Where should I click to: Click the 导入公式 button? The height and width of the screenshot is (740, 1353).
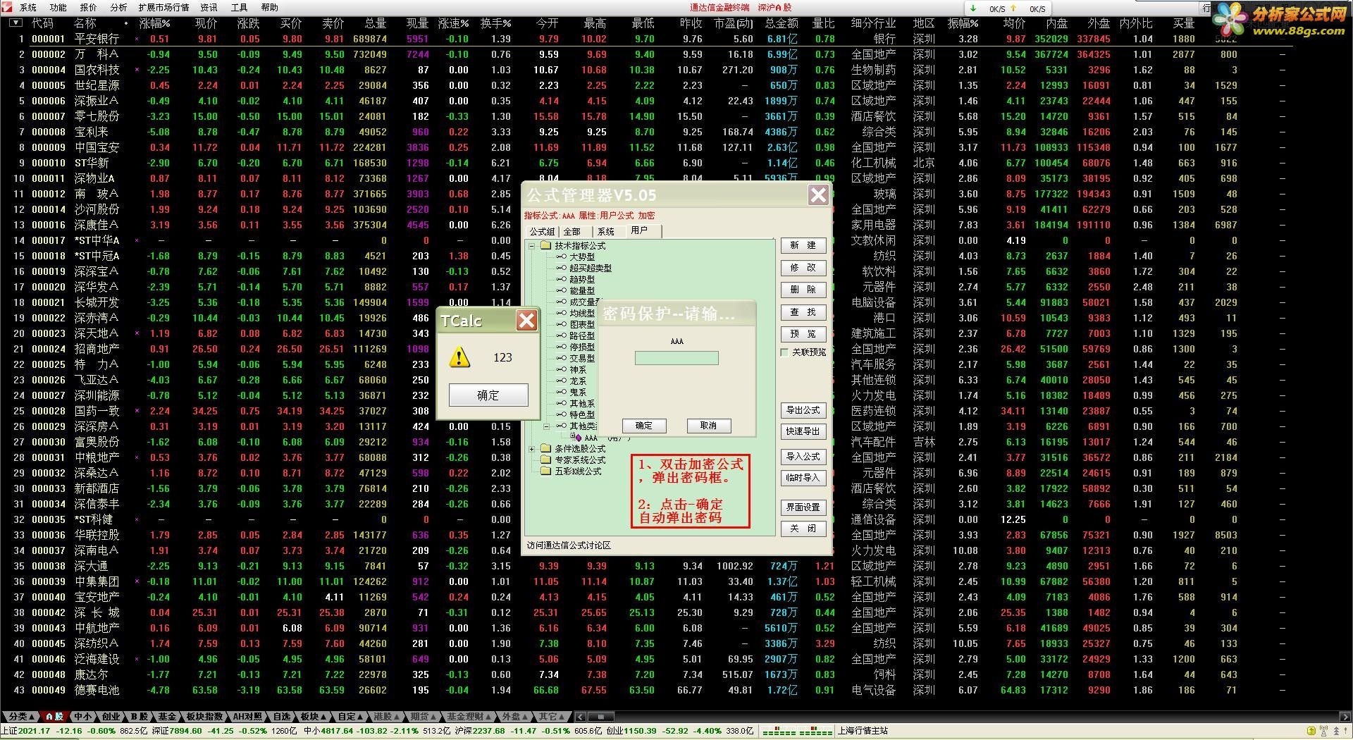tap(803, 457)
